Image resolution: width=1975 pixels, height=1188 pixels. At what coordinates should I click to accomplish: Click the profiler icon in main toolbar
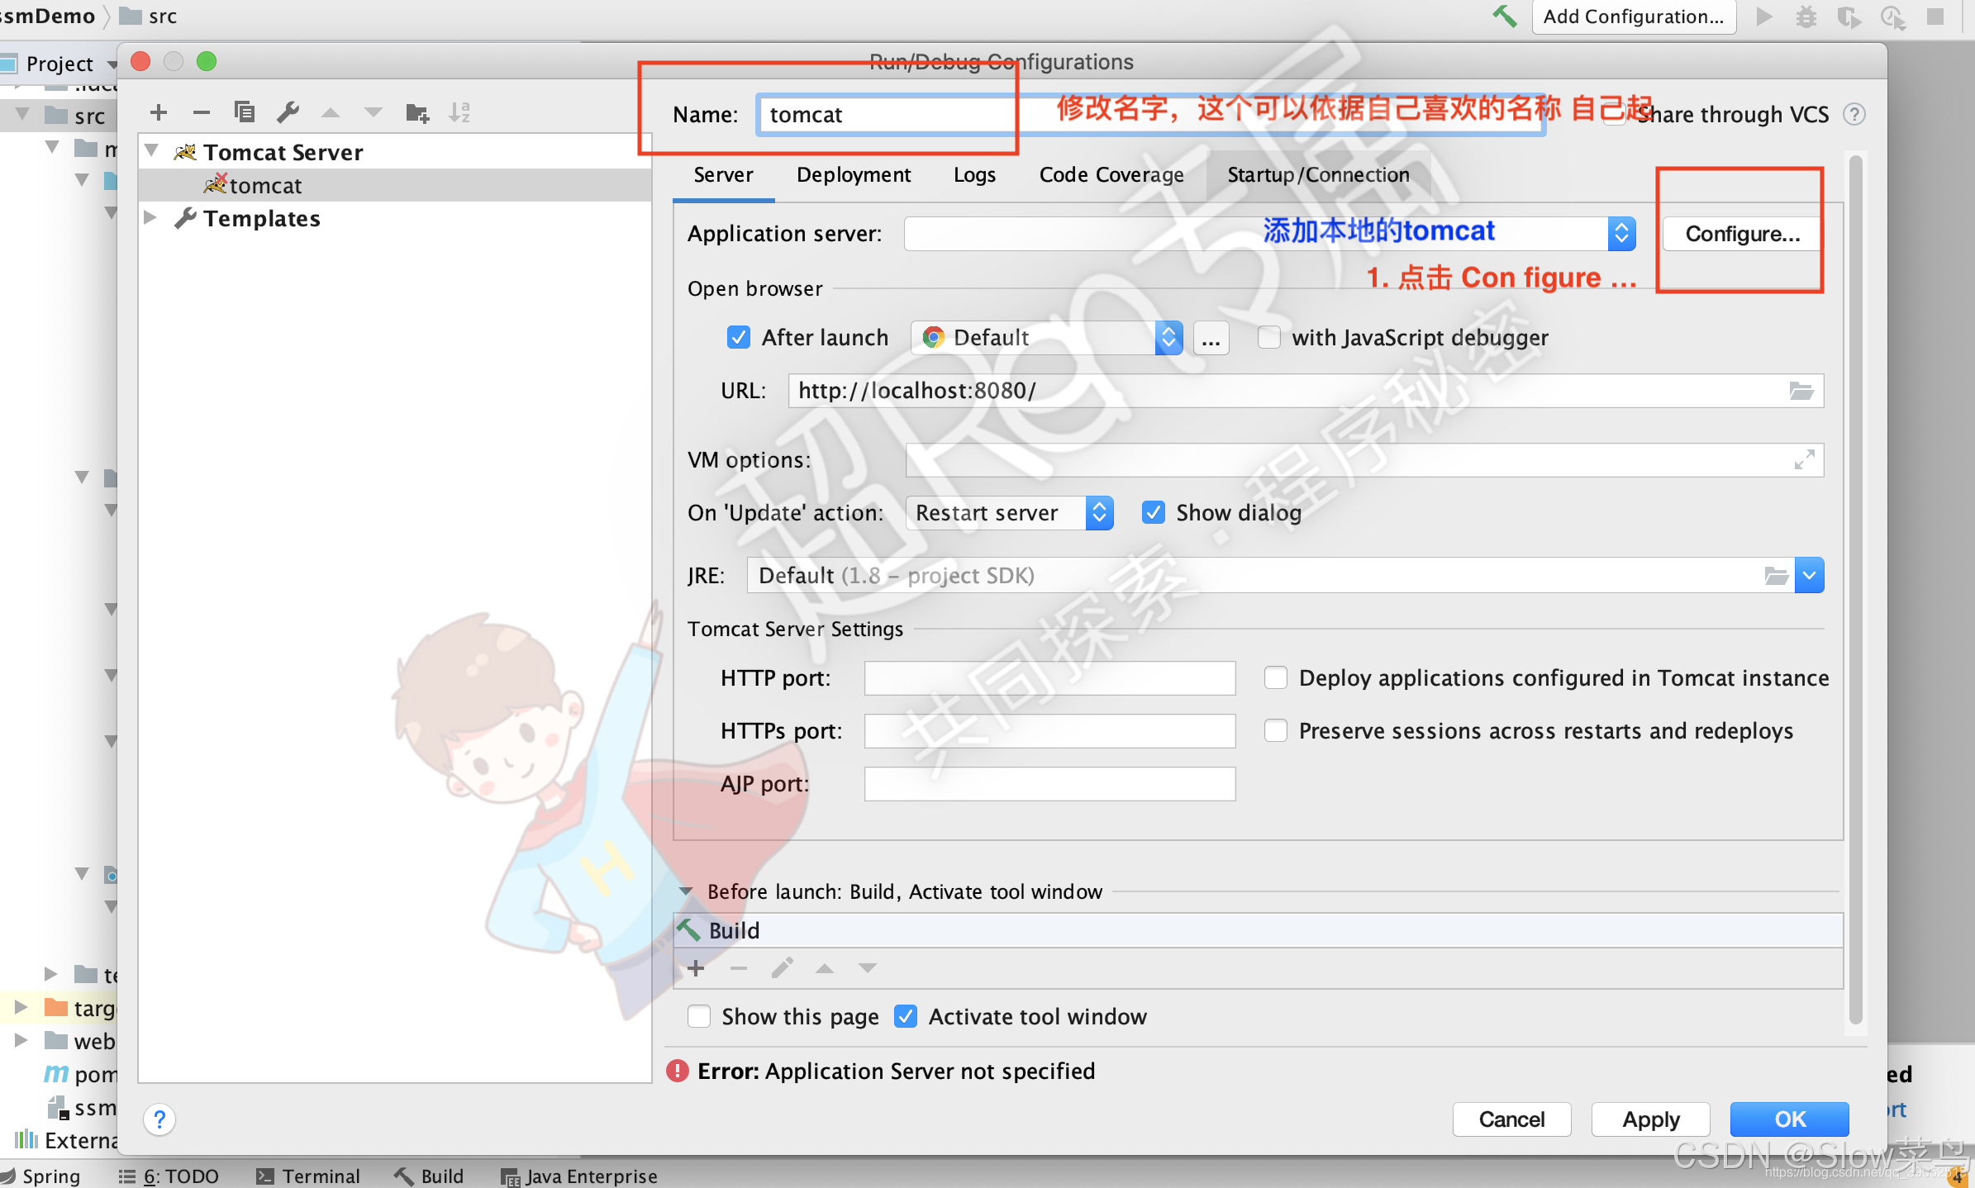point(1893,17)
